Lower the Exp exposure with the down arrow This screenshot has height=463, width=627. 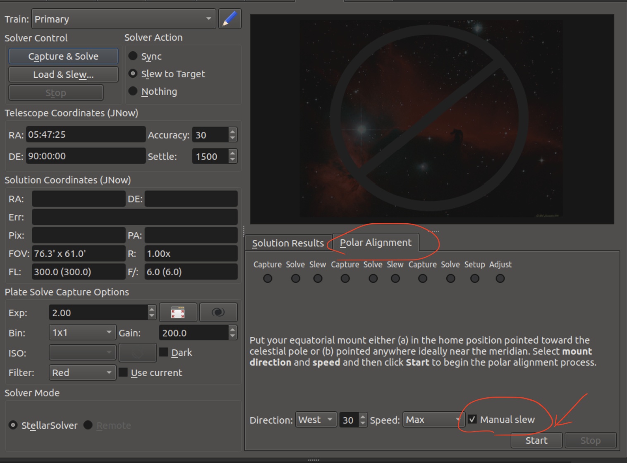[152, 316]
